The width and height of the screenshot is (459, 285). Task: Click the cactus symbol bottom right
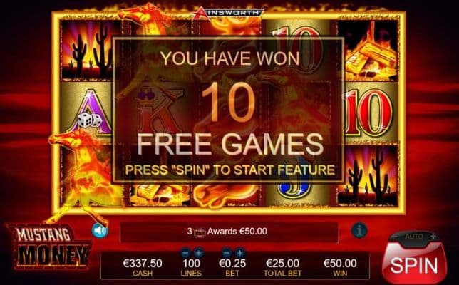[x=368, y=175]
